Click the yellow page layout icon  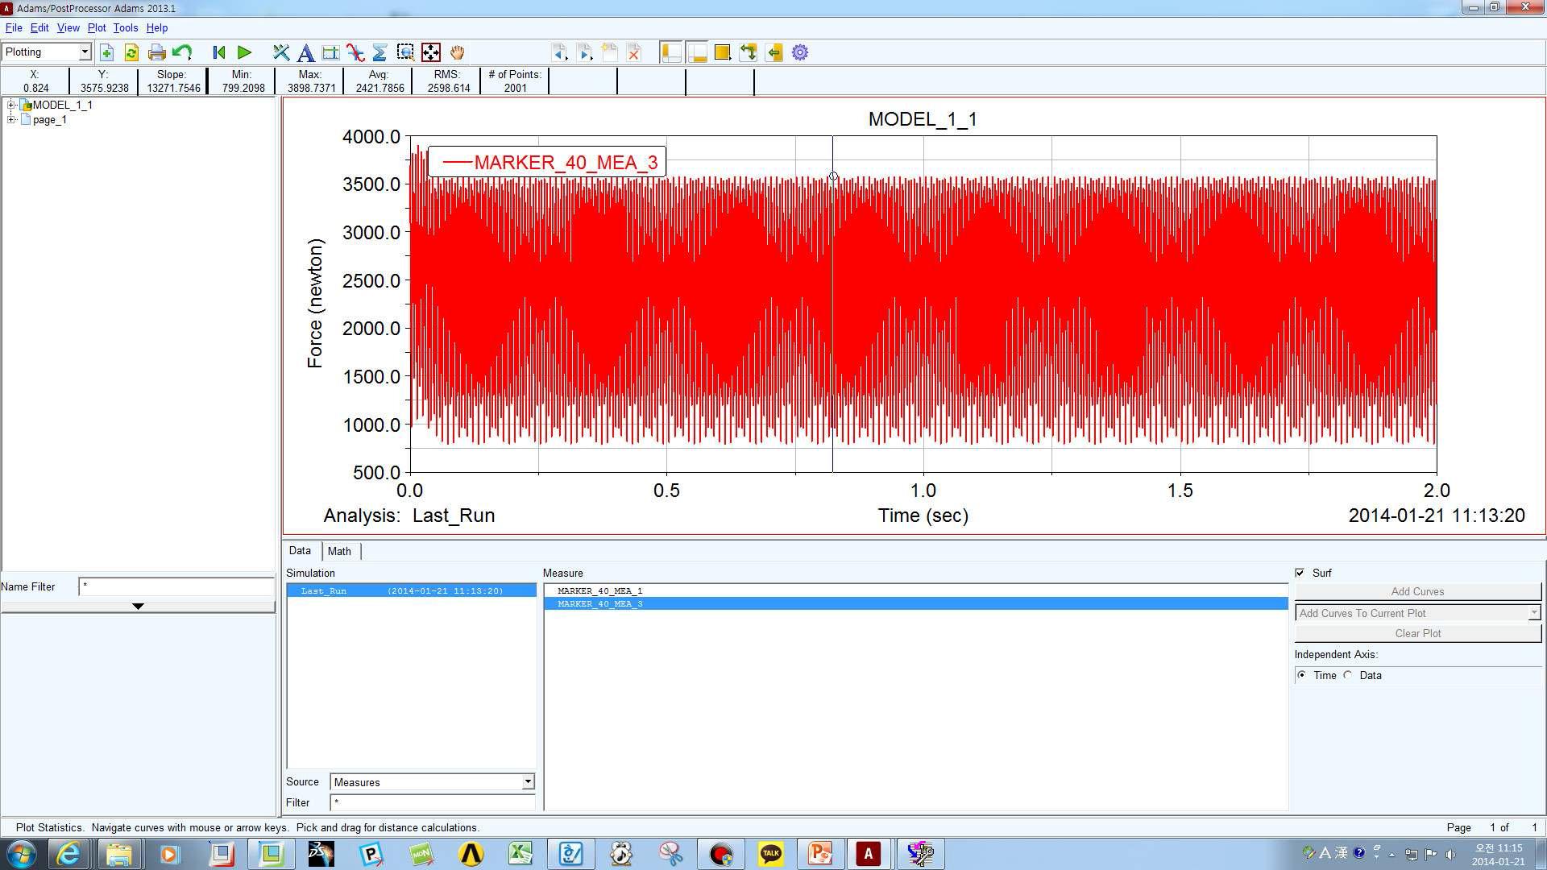(x=723, y=53)
